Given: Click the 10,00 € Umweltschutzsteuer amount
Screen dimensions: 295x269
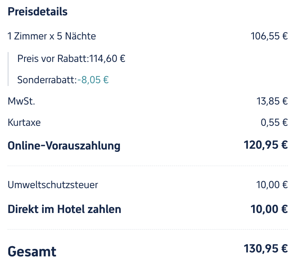Looking at the screenshot, I should tap(272, 185).
